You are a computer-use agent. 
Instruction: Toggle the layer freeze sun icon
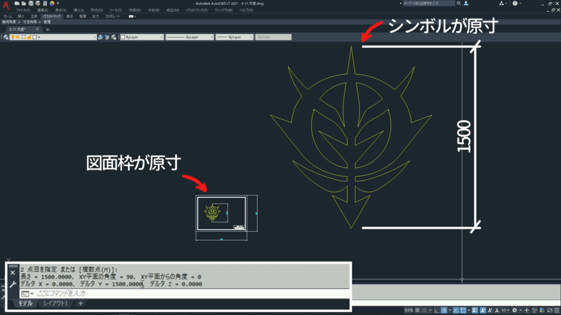pyautogui.click(x=18, y=37)
